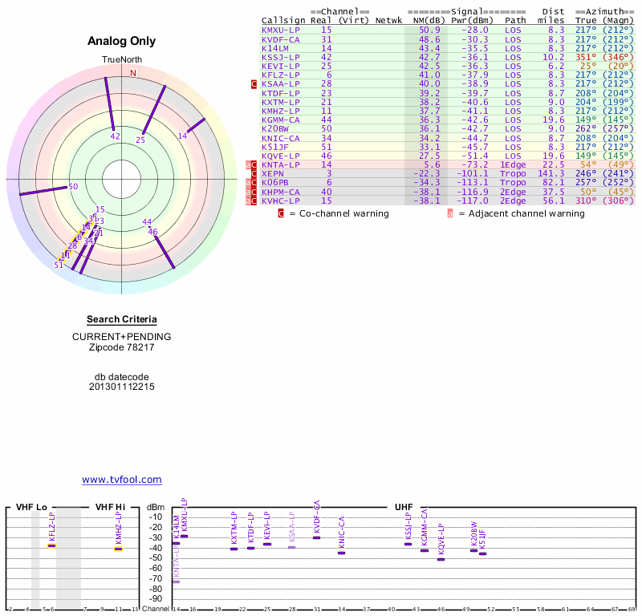Open the KGMM-CA callsign entry
642x616 pixels.
click(x=281, y=120)
